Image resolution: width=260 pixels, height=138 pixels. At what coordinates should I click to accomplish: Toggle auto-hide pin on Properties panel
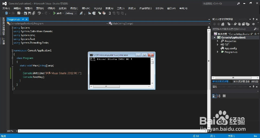click(x=253, y=87)
